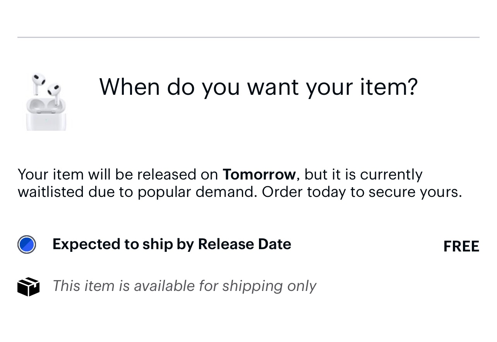Select the ship by Release Date radio button

(27, 245)
